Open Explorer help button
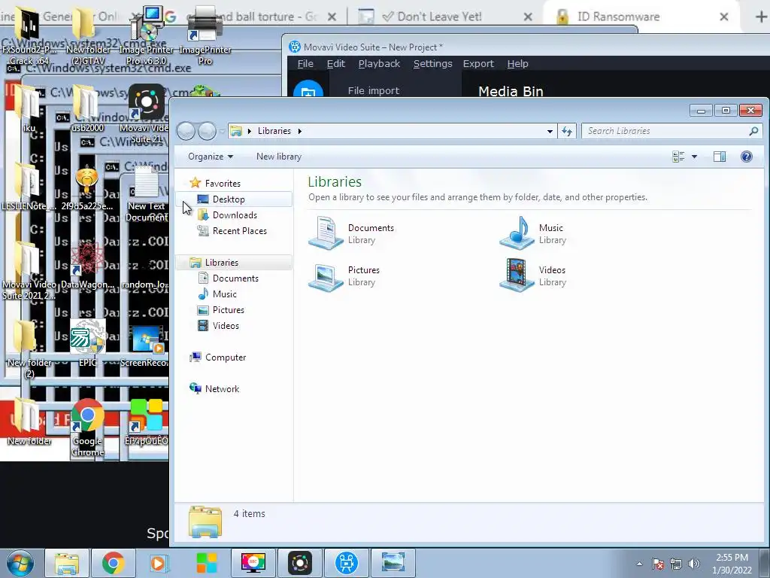770x578 pixels. click(x=747, y=157)
